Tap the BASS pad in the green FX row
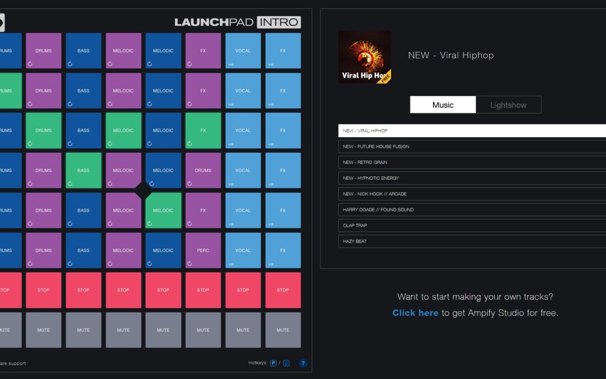 tap(84, 131)
